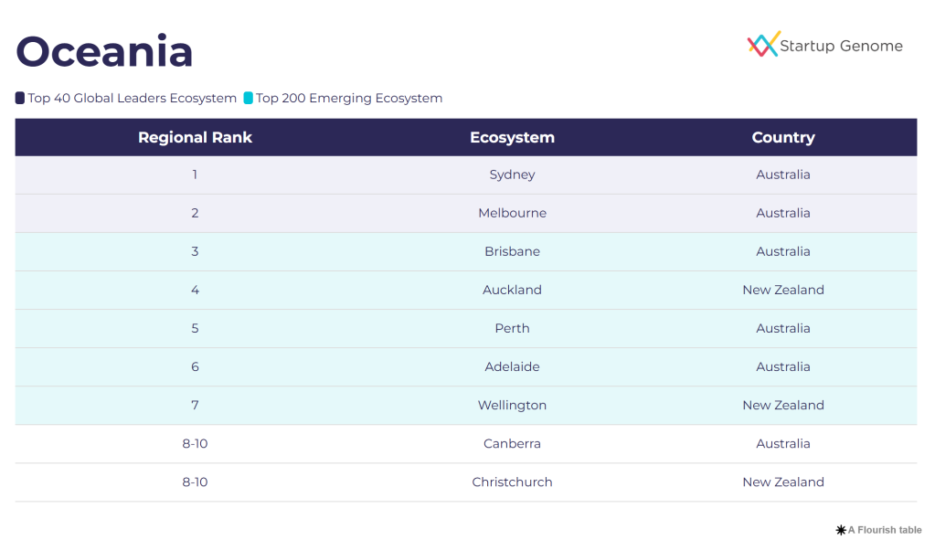Screen dimensions: 935x540
Task: Click the Auckland ecosystem cell
Action: click(x=512, y=290)
